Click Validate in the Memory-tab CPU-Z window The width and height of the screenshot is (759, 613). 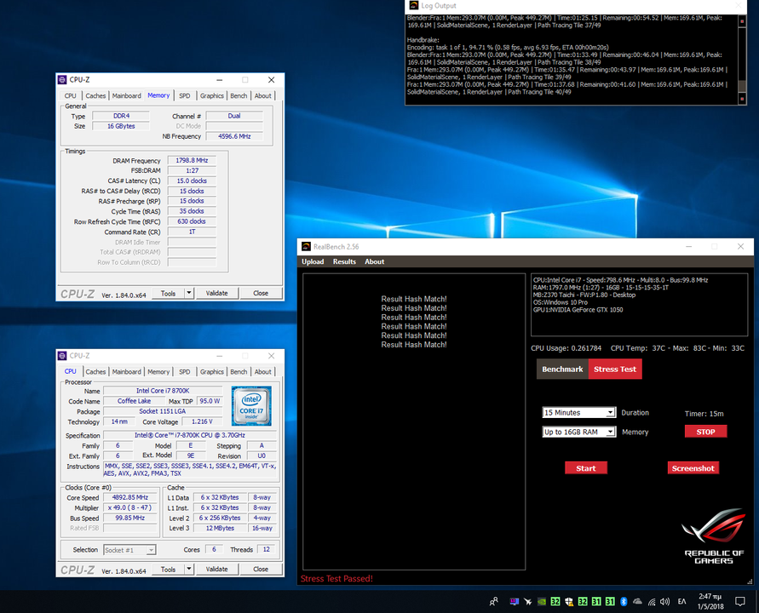217,293
